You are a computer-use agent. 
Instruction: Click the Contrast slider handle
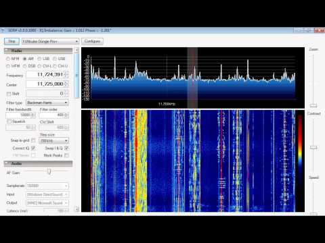[313, 147]
